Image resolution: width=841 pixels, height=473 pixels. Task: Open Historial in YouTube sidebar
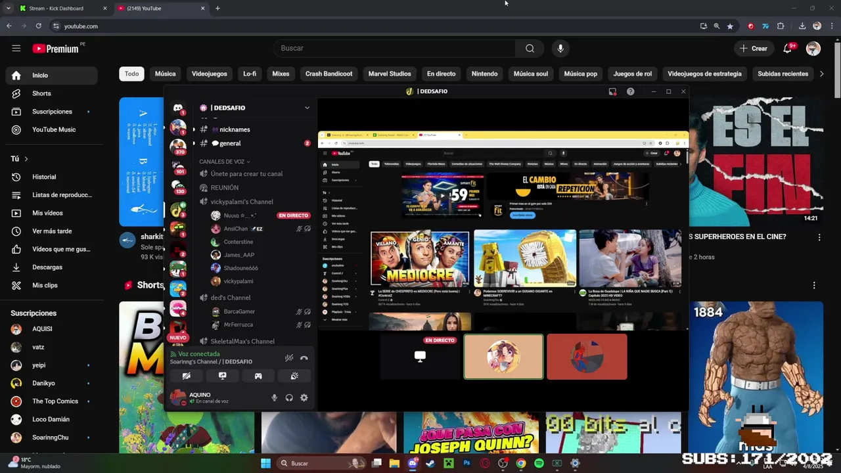pos(51,177)
